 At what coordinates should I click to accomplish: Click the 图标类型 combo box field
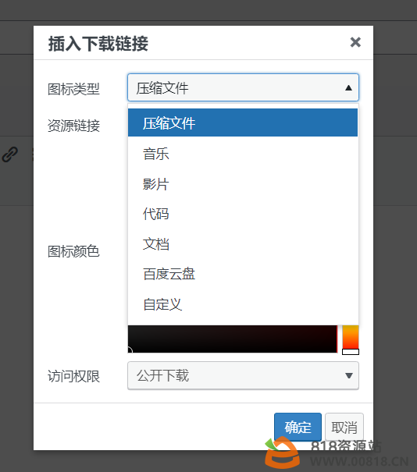point(243,87)
